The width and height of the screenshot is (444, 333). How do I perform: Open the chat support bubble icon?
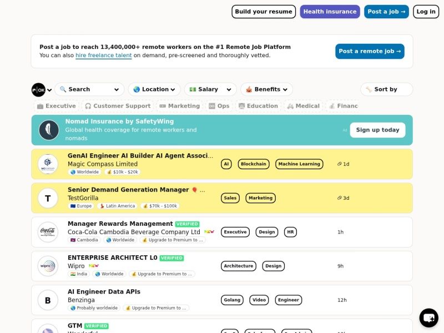[428, 317]
